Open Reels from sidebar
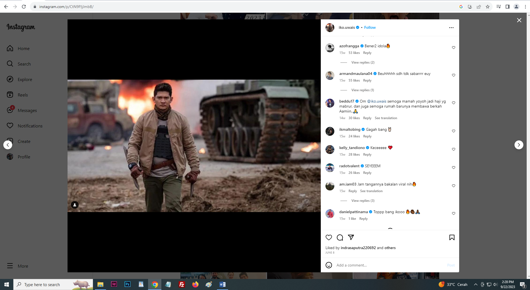Screen dimensions: 530x290 click(17, 95)
